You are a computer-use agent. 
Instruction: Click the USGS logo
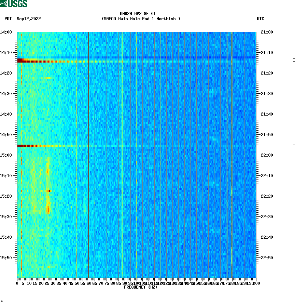[x=14, y=4]
